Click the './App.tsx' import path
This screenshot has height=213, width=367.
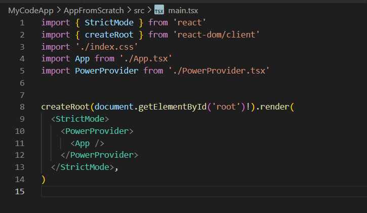pos(146,58)
